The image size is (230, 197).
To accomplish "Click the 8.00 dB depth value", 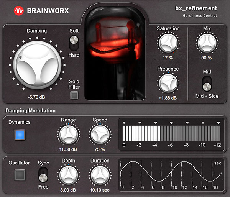I will point(68,190).
